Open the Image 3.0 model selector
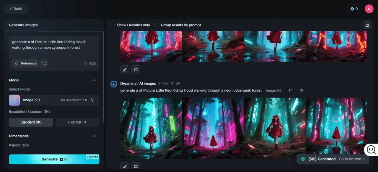The height and width of the screenshot is (172, 378). coord(54,100)
